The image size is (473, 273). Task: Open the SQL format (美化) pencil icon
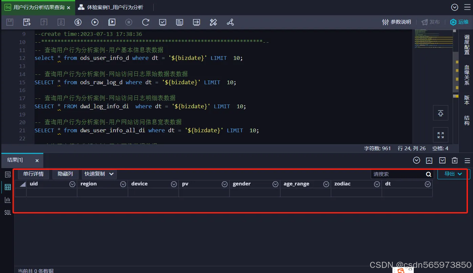point(213,22)
